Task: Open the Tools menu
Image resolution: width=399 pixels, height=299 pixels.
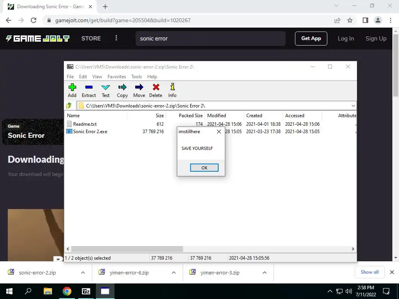Action: pyautogui.click(x=136, y=77)
